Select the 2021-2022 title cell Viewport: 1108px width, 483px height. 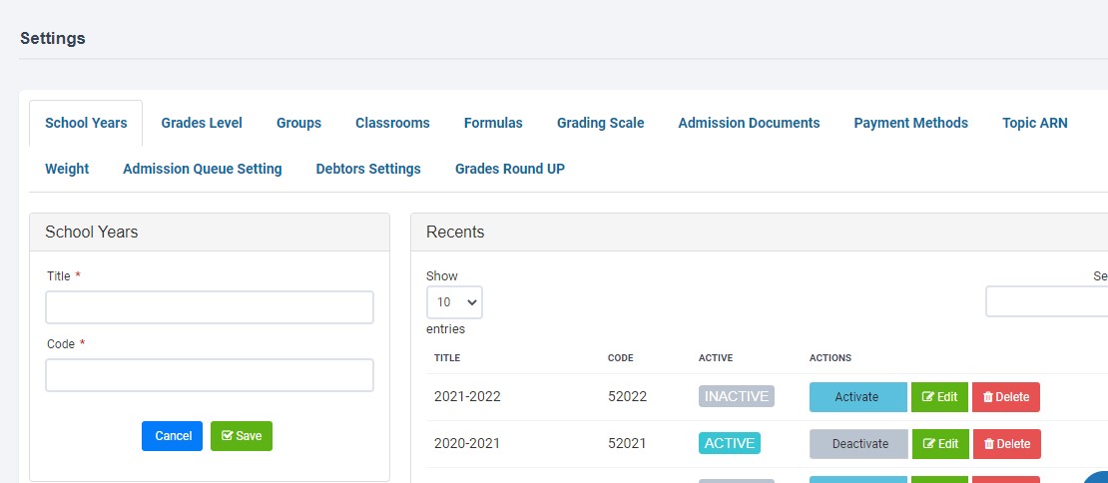tap(467, 396)
